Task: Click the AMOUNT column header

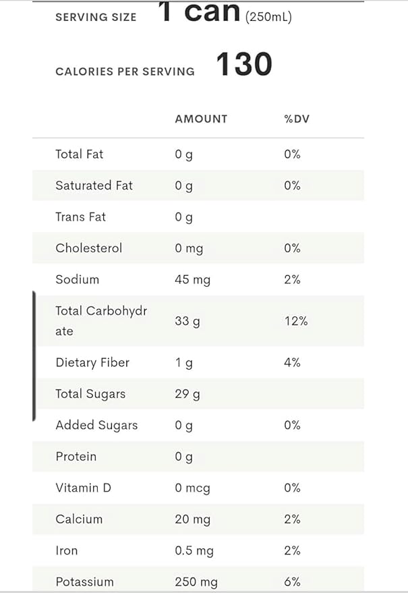Action: pos(201,119)
